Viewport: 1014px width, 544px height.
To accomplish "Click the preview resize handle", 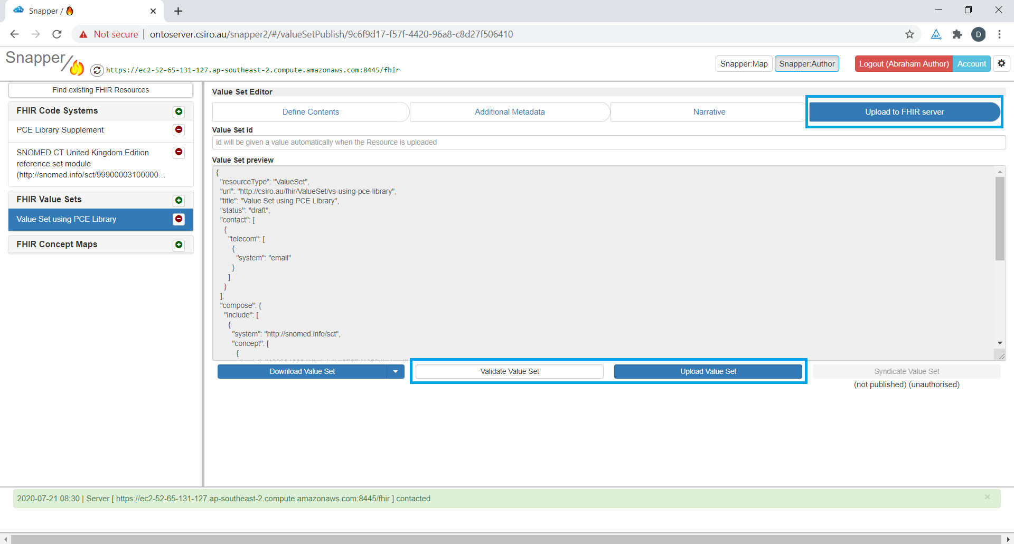I will point(1000,355).
